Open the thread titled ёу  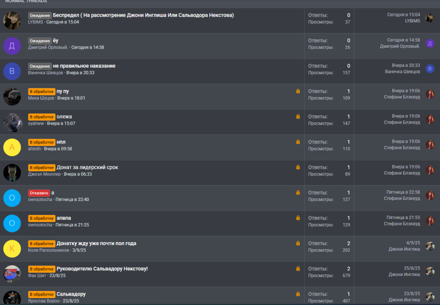point(55,40)
